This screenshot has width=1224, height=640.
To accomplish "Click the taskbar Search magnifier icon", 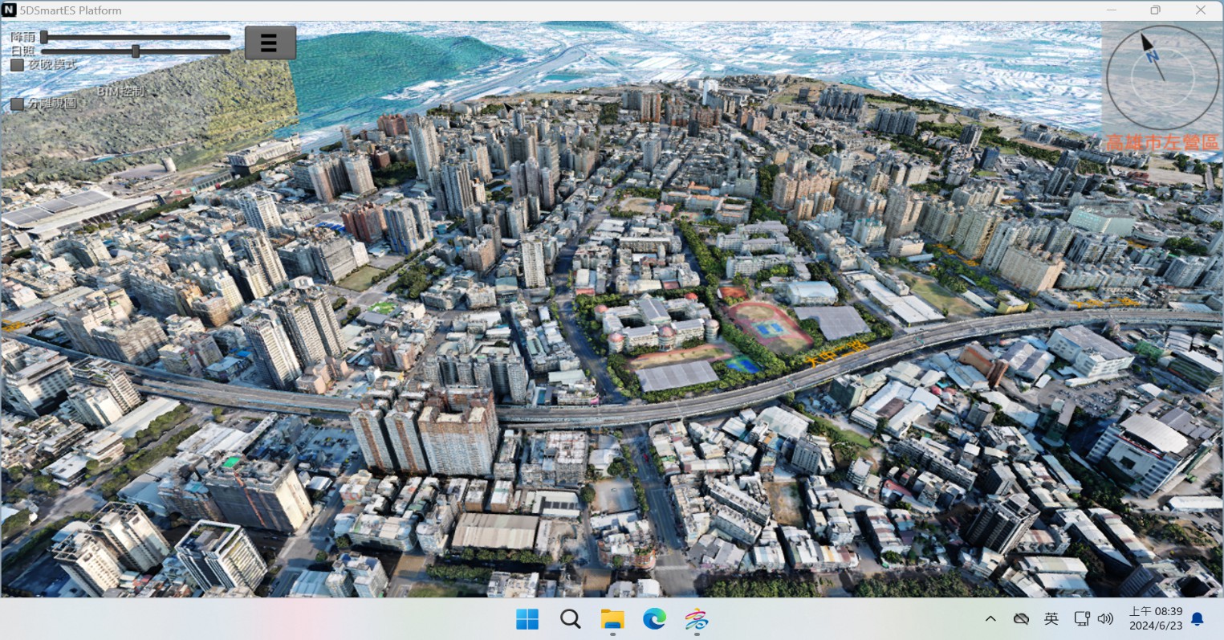I will pos(571,619).
